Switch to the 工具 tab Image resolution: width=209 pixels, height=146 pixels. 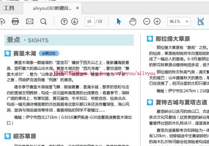9,8
